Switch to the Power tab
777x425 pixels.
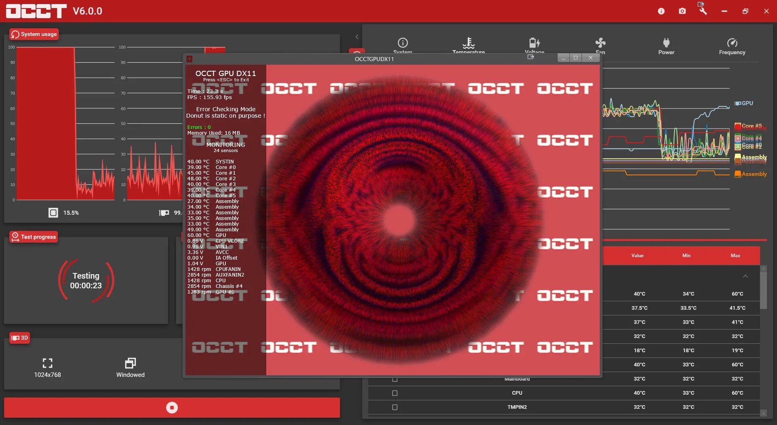[x=667, y=46]
